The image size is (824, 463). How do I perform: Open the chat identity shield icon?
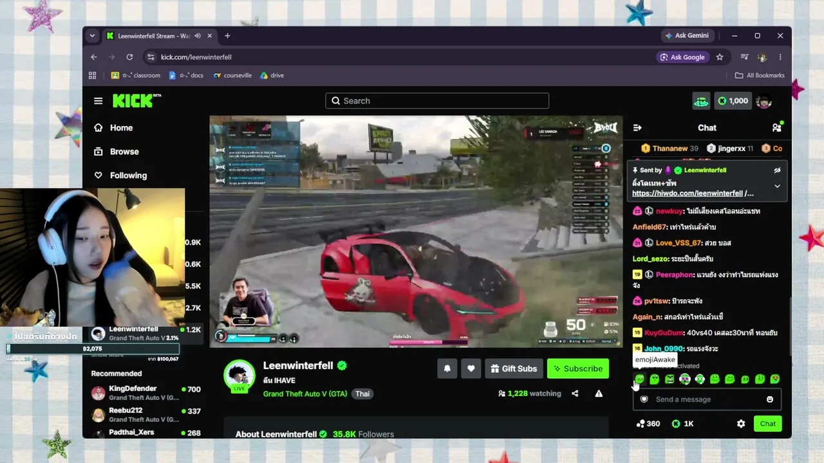pos(644,399)
